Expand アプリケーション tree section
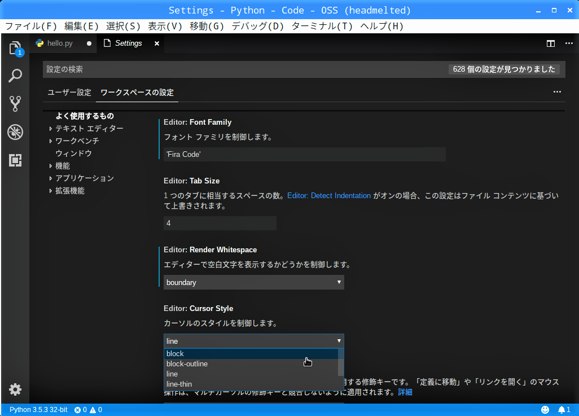 pos(51,178)
